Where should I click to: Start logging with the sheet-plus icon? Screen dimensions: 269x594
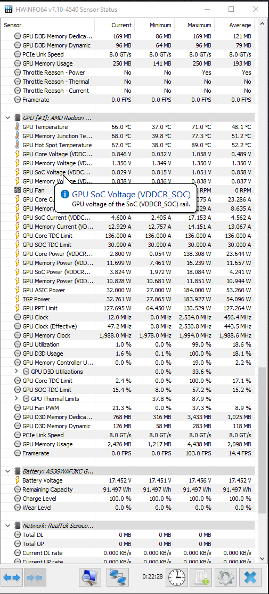tap(200, 577)
